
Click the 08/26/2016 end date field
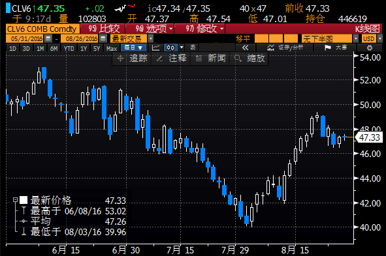[80, 38]
